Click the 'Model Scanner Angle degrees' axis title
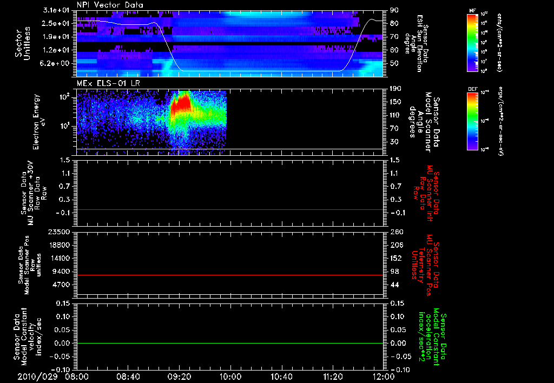The width and height of the screenshot is (554, 383). point(424,122)
